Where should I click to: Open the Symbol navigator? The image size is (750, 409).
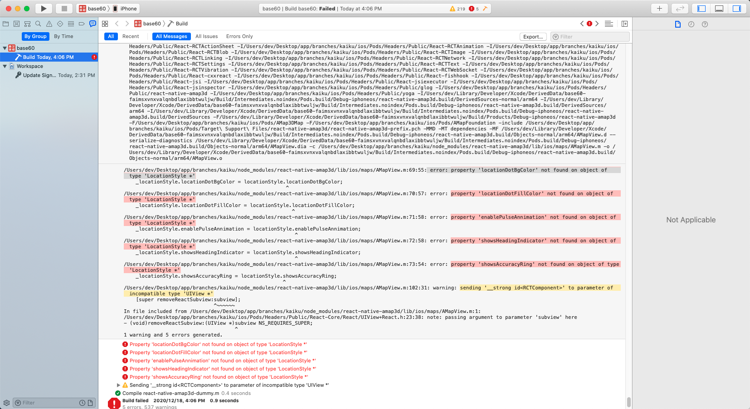(28, 24)
